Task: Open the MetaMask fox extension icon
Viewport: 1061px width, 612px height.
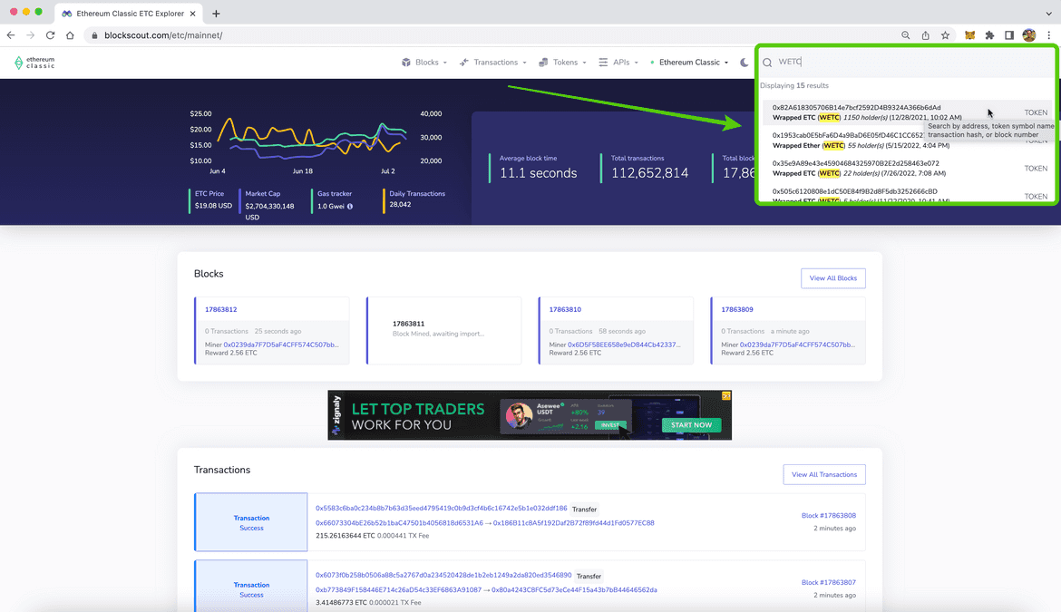Action: (969, 34)
